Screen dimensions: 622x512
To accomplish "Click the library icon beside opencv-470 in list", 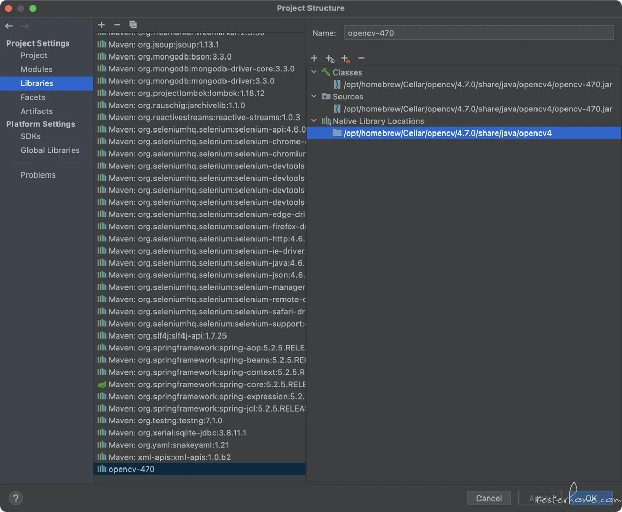I will click(102, 469).
